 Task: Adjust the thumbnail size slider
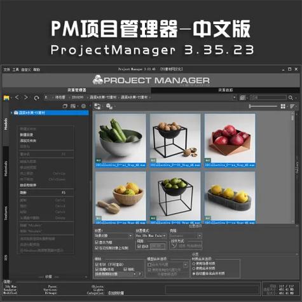coord(263,106)
